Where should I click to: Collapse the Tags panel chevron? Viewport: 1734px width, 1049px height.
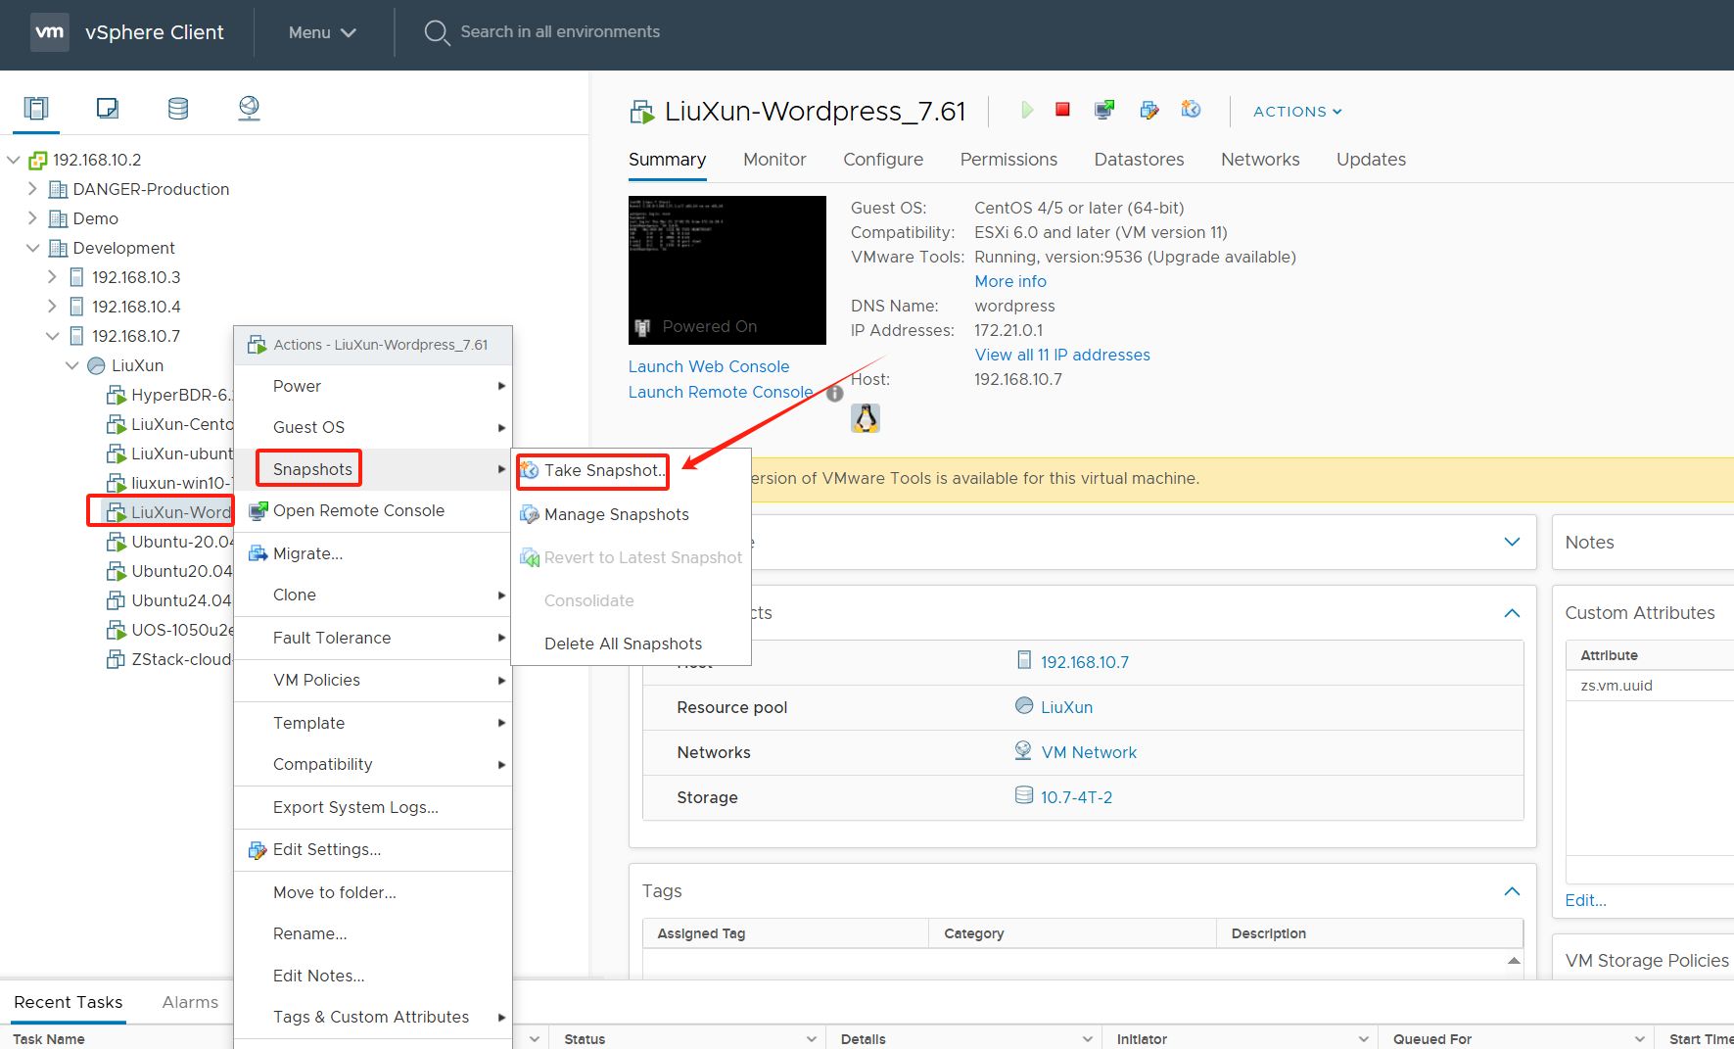(x=1512, y=891)
